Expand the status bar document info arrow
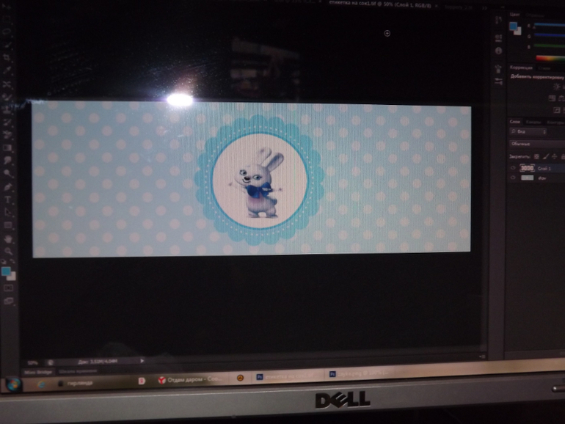Screen dimensions: 565x424 click(142, 361)
